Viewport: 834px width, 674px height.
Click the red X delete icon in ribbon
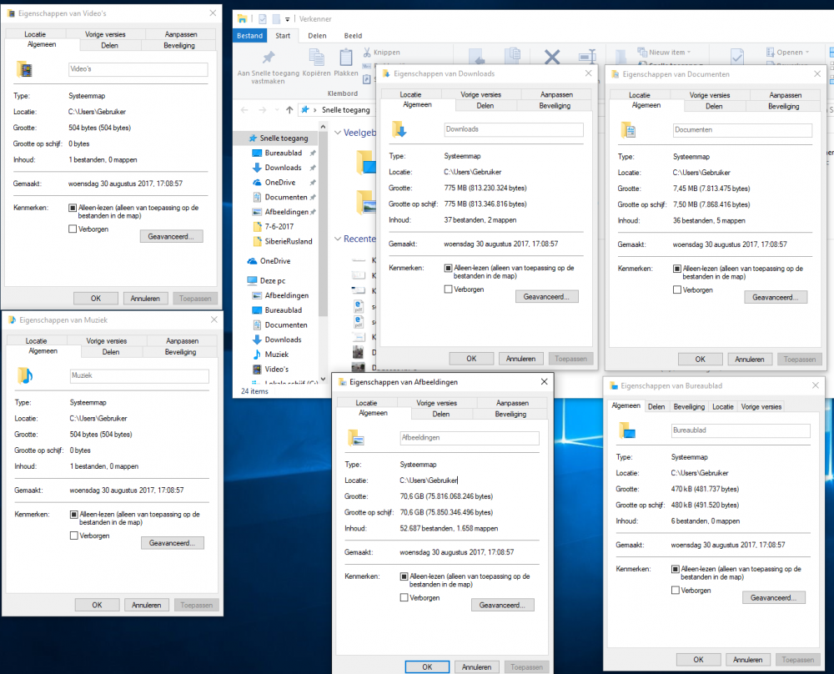point(552,57)
